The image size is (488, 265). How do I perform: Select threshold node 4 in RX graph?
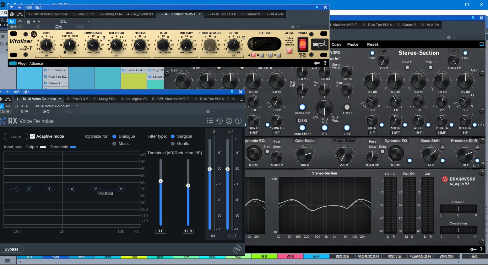tap(72, 189)
